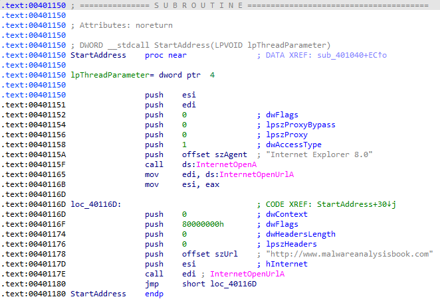Select the edi register in call edi
Viewport: 440px width, 299px height.
click(189, 274)
